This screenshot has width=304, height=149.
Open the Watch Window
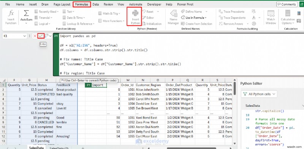[271, 17]
